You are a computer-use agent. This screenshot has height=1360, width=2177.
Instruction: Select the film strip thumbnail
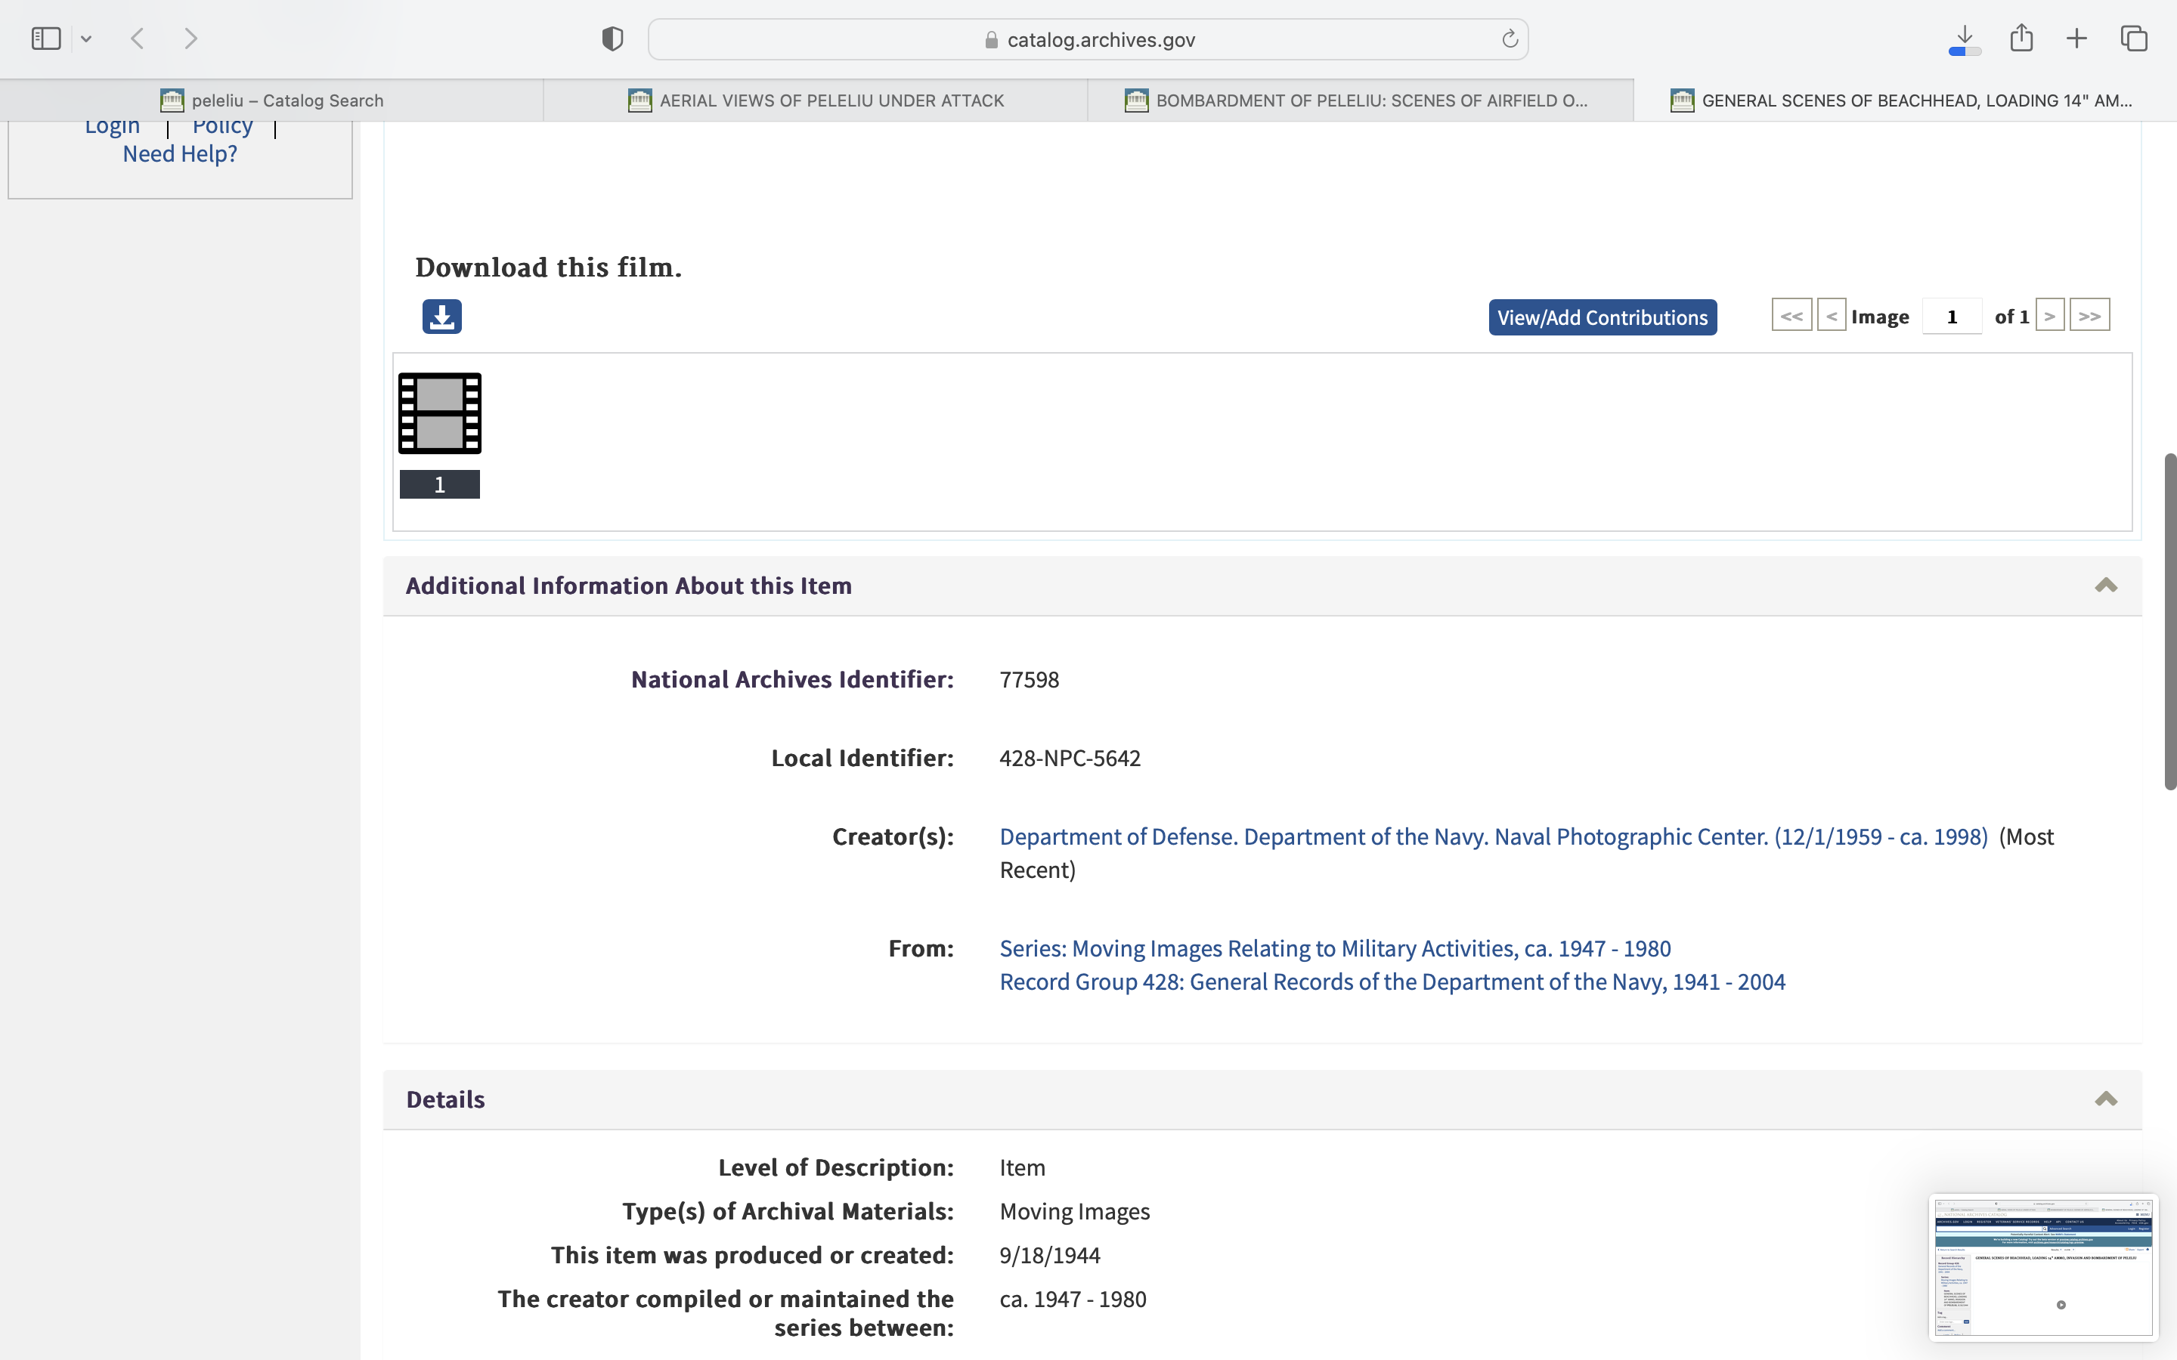[440, 414]
